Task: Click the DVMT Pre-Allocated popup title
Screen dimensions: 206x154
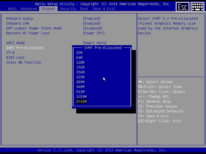Action: (x=103, y=48)
